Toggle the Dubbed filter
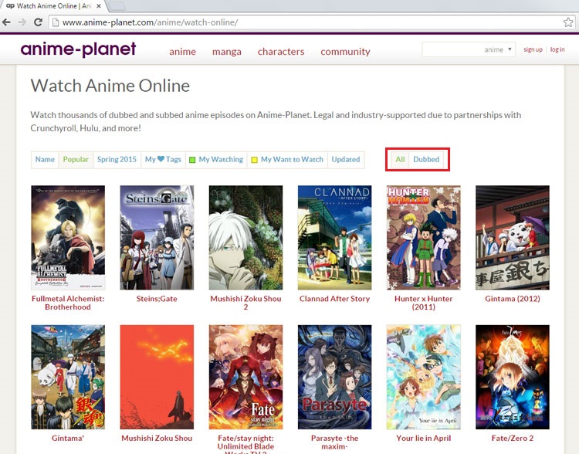This screenshot has height=454, width=579. (426, 160)
